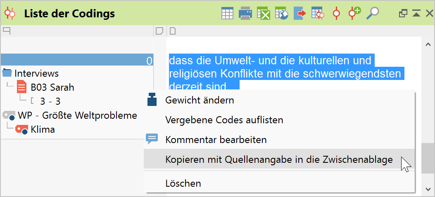Select the Klima code

[x=43, y=129]
